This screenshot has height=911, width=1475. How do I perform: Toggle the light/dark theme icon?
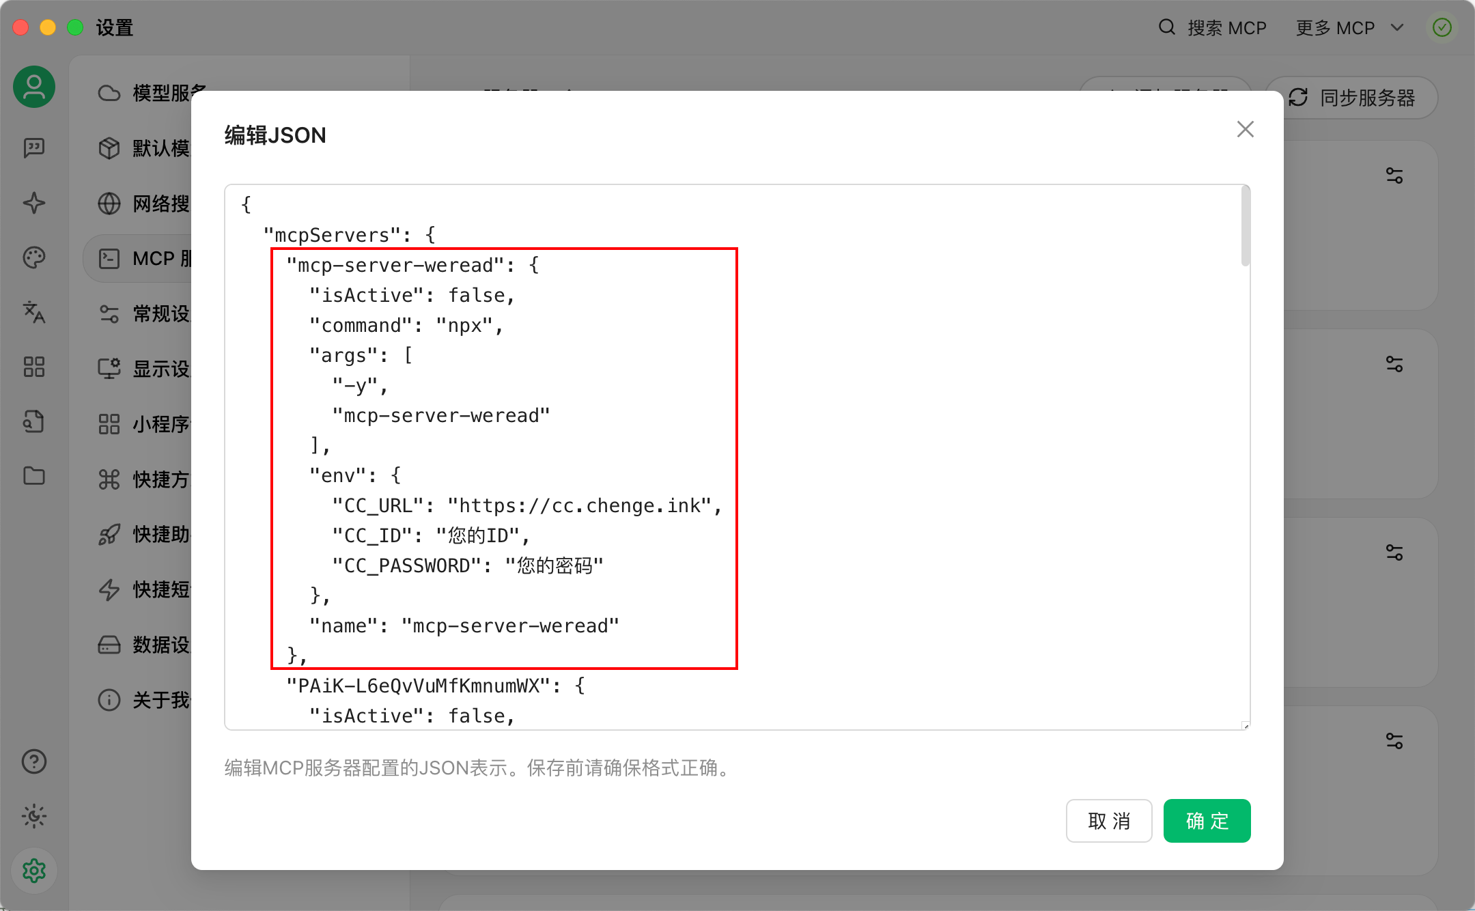click(34, 816)
